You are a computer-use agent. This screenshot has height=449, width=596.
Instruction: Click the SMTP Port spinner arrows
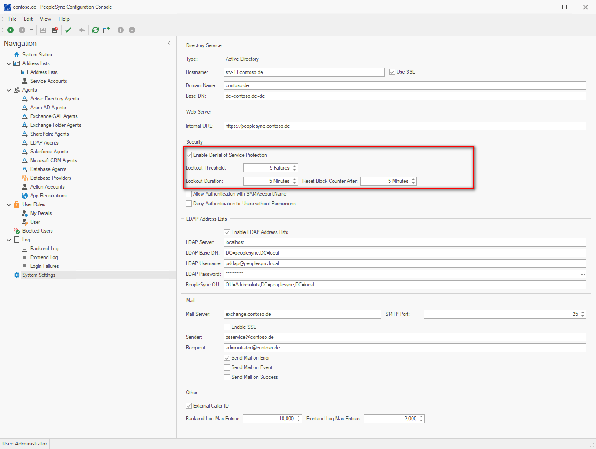(x=583, y=314)
